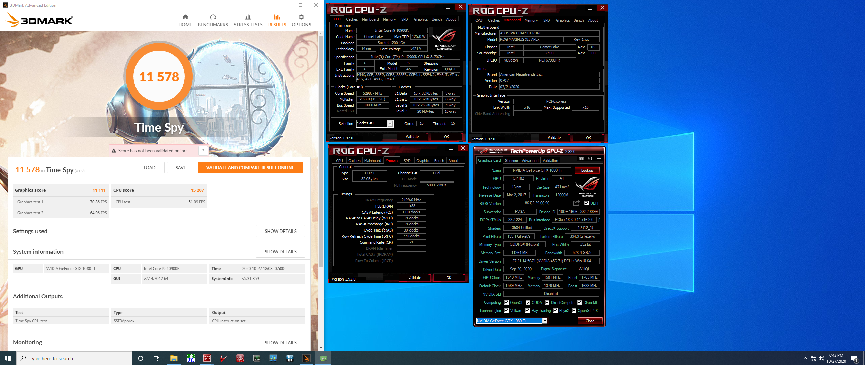The width and height of the screenshot is (865, 365).
Task: Toggle the OpenCL checkbox
Action: pos(506,303)
